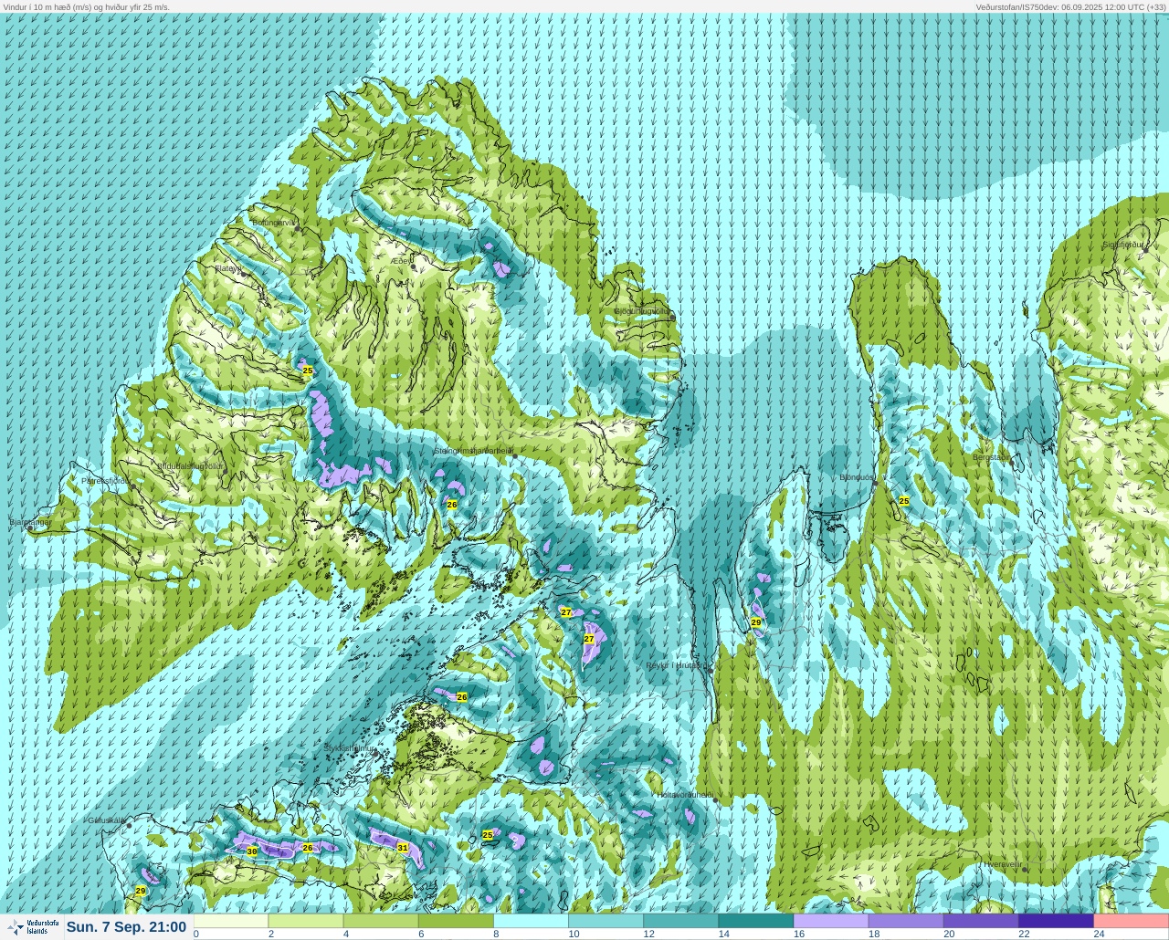This screenshot has height=940, width=1169.
Task: Click the forecast time Sun. 7 Sep. 21:00
Action: click(127, 927)
